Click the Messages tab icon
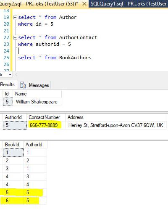 pyautogui.click(x=23, y=85)
